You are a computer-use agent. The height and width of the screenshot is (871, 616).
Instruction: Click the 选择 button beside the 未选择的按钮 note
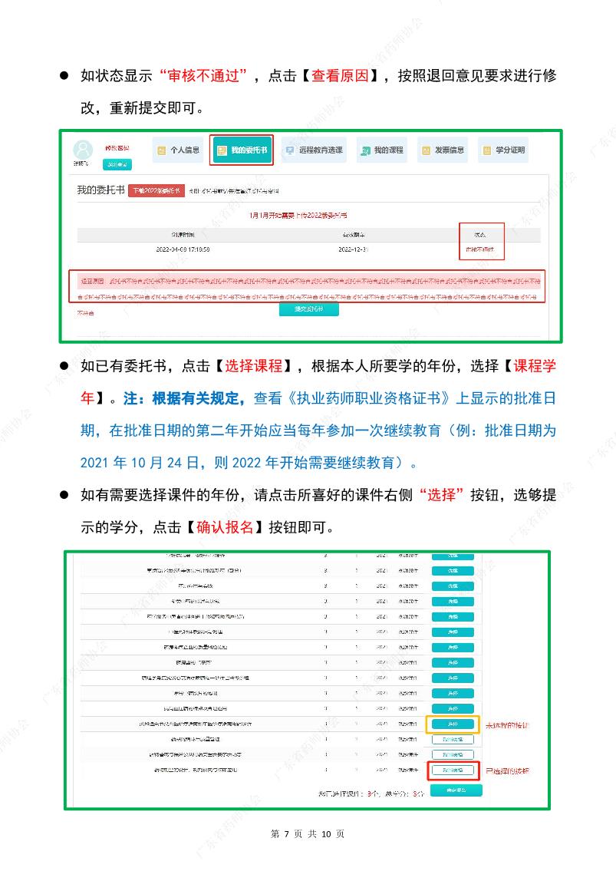click(x=453, y=724)
